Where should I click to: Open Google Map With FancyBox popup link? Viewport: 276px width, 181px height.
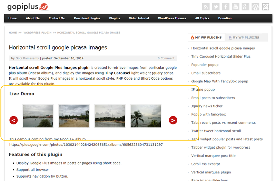[220, 81]
